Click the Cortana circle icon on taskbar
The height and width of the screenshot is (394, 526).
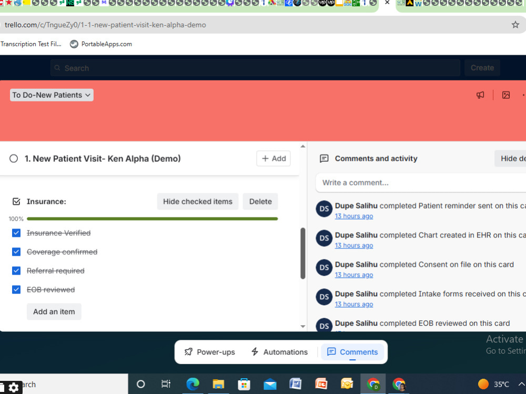(140, 384)
